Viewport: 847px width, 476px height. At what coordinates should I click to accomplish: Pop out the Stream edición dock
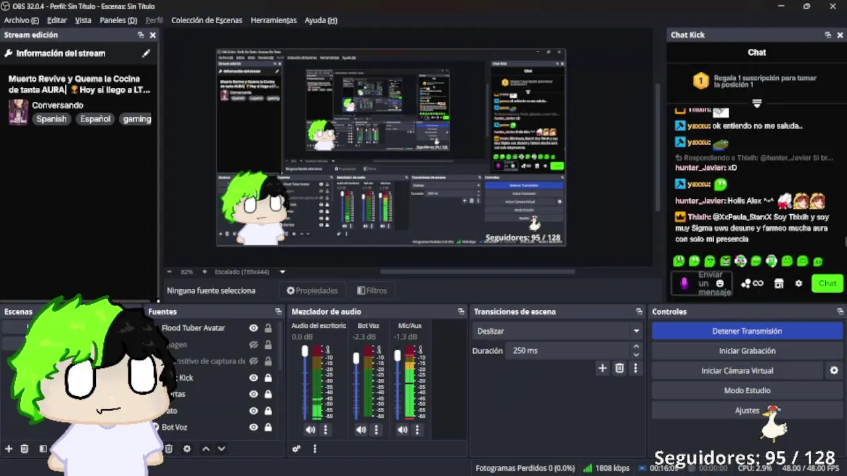click(x=140, y=35)
